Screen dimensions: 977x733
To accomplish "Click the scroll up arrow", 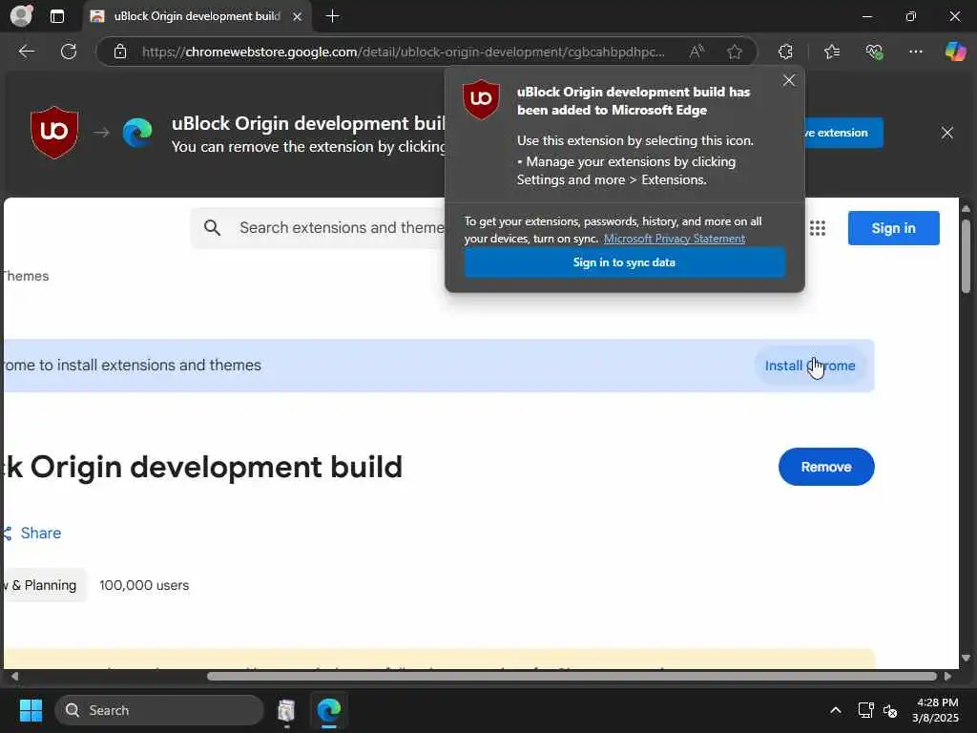I will tap(966, 209).
